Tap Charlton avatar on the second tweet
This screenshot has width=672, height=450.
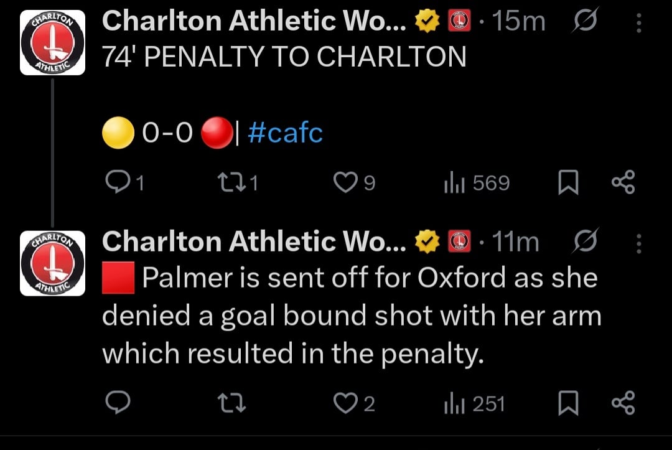point(53,263)
